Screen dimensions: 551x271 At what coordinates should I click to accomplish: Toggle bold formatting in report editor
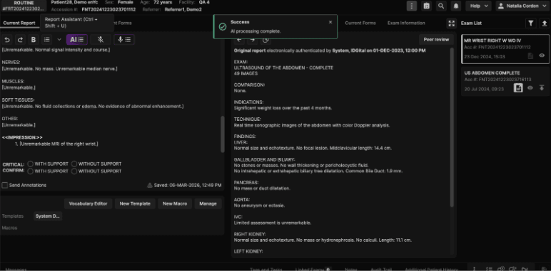tap(34, 40)
